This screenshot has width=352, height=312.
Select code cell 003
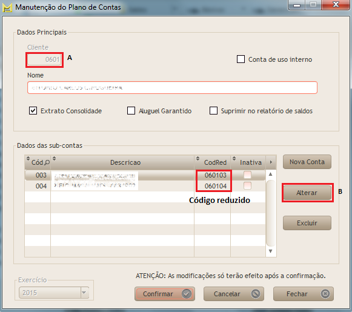[x=38, y=175]
